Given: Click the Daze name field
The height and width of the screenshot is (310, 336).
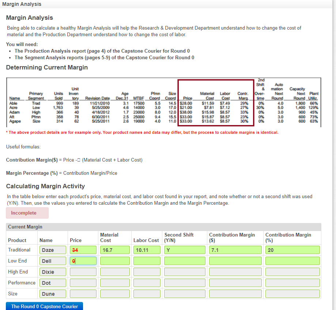Looking at the screenshot, I should pyautogui.click(x=52, y=250).
